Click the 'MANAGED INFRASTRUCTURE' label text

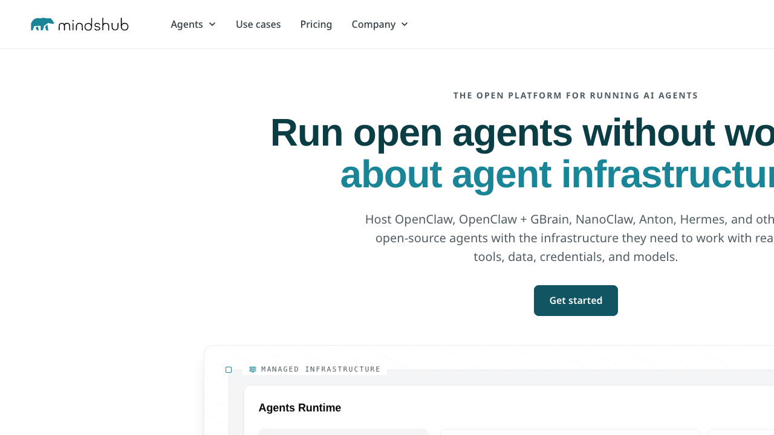coord(321,369)
